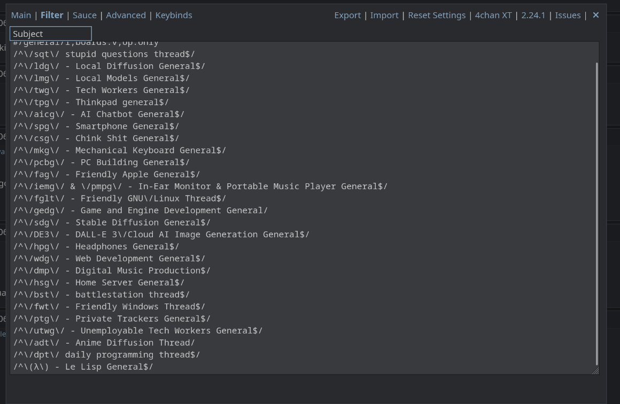Open the Subject filter type dropdown
The height and width of the screenshot is (404, 620).
[51, 34]
